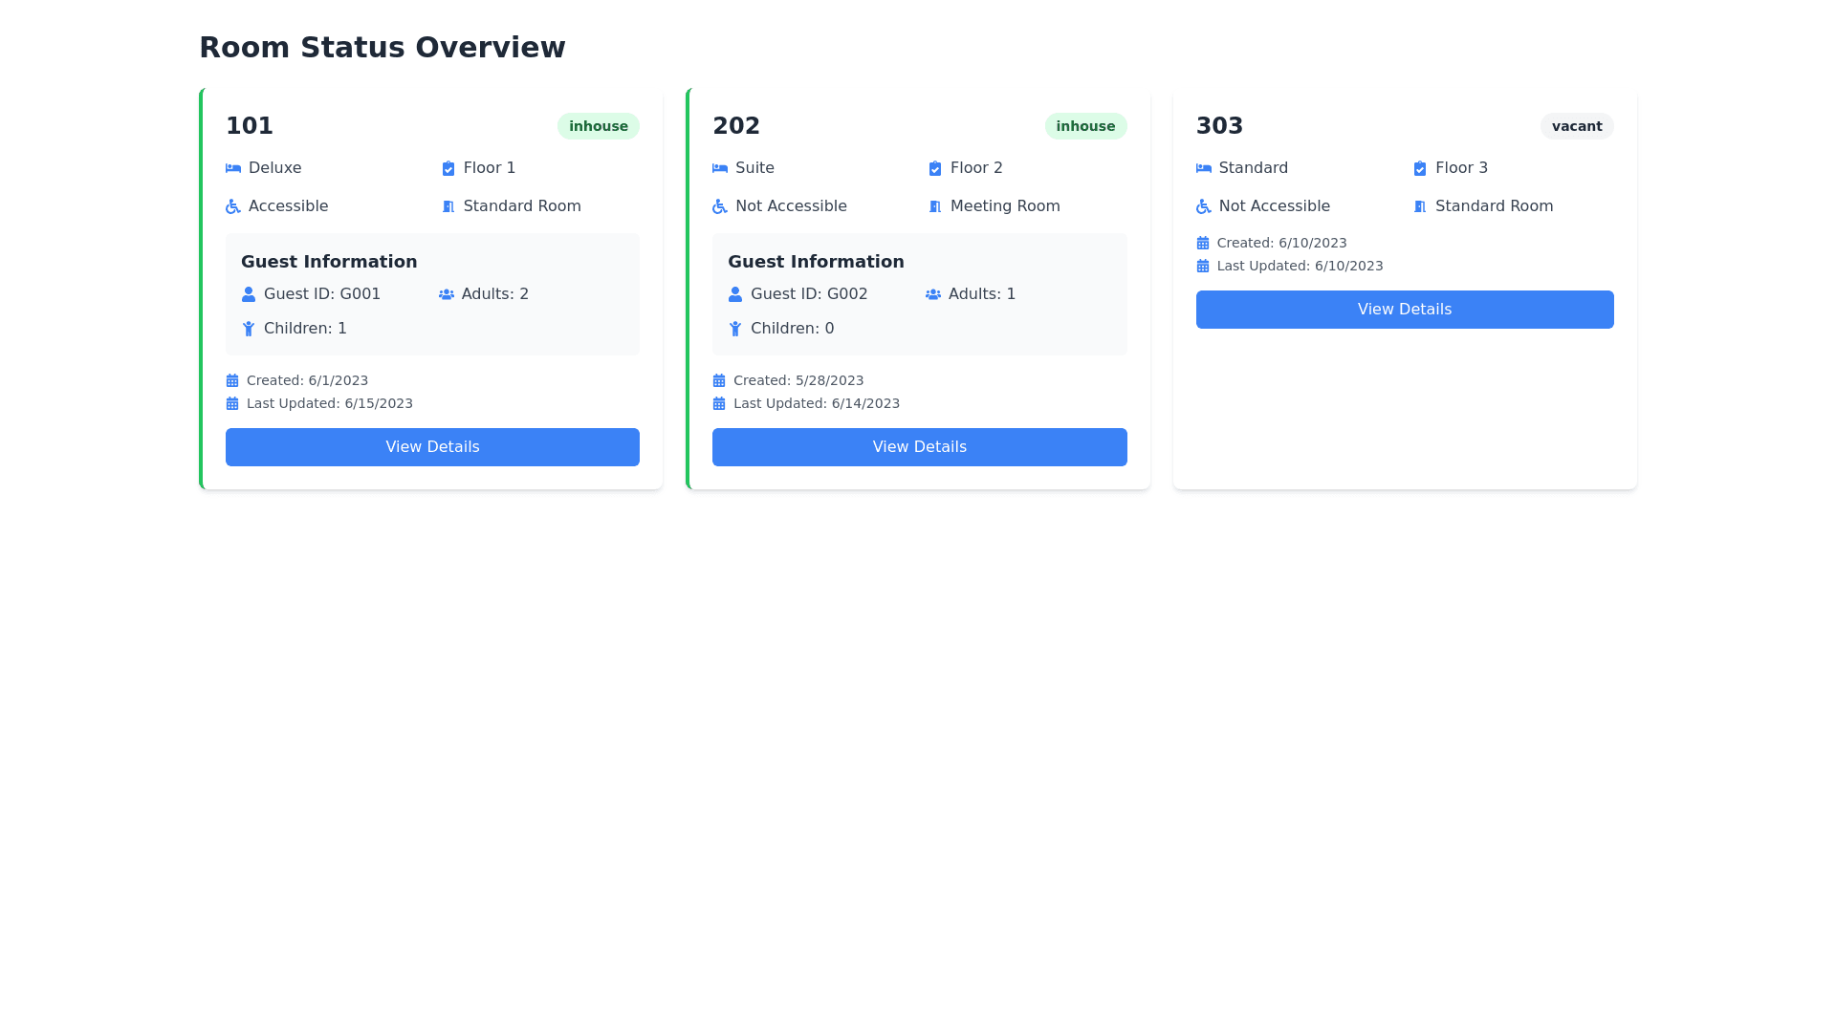
Task: Click the child icon beside Children: 1
Action: click(248, 329)
